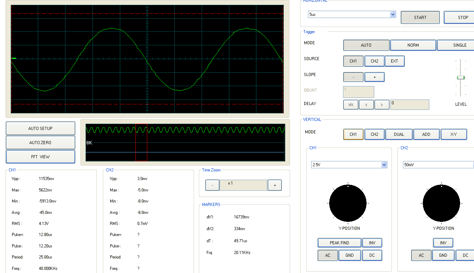Set CH2 coupling to DC
Viewport: 474px width, 273px height.
click(x=465, y=255)
